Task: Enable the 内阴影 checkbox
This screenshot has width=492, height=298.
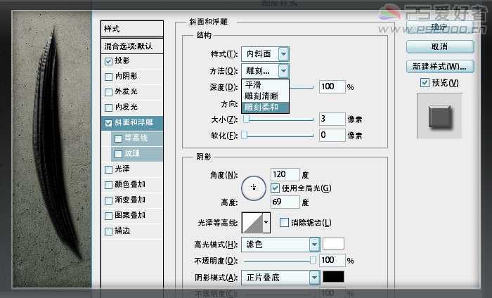Action: (x=108, y=77)
